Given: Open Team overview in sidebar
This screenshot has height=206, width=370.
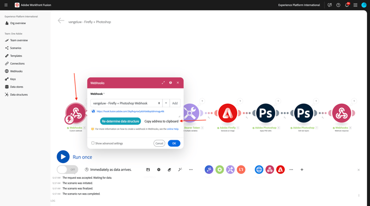Looking at the screenshot, I should [16, 41].
